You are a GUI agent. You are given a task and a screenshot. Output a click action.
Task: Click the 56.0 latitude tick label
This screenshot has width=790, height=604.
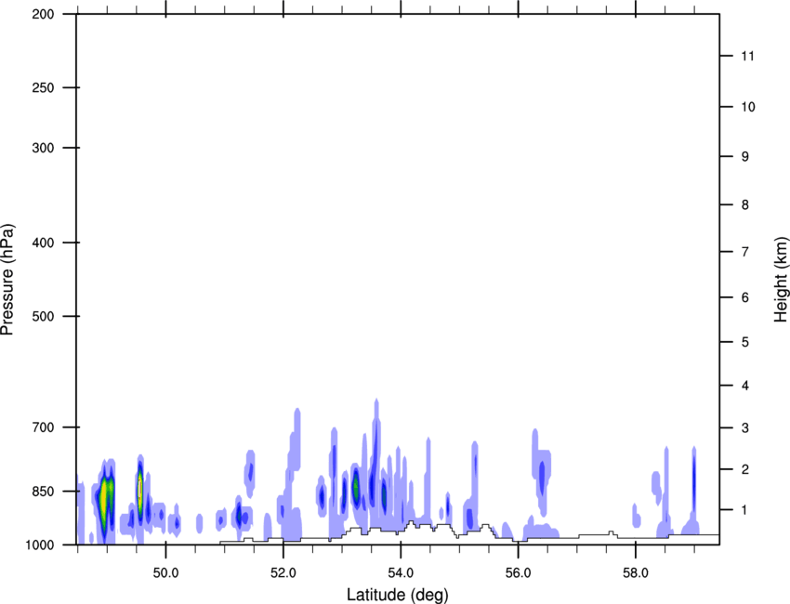click(518, 573)
